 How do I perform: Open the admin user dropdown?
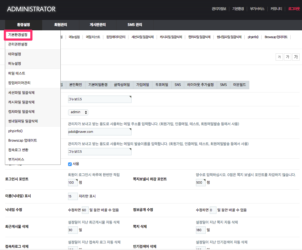tap(78, 112)
